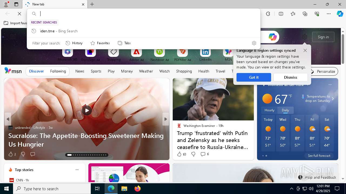346x194 pixels.
Task: Switch weather to Hourly view
Action: [x=270, y=110]
